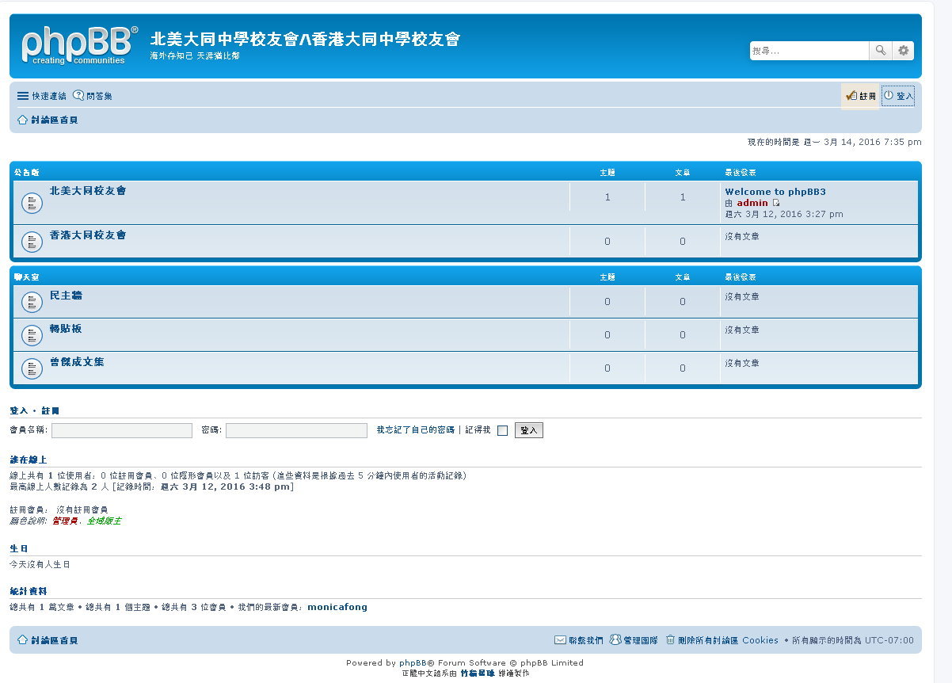
Task: Click the search magnifier button
Action: [880, 51]
